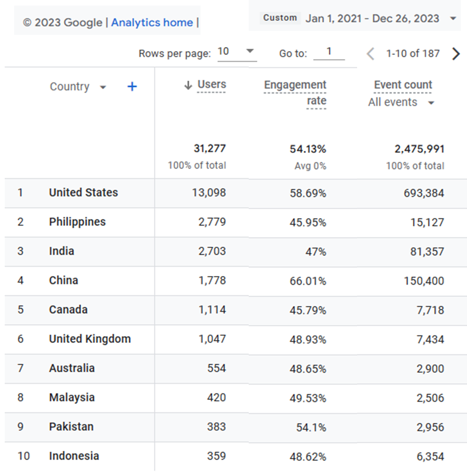Click the sort arrow beside Users
The width and height of the screenshot is (467, 474).
[188, 86]
